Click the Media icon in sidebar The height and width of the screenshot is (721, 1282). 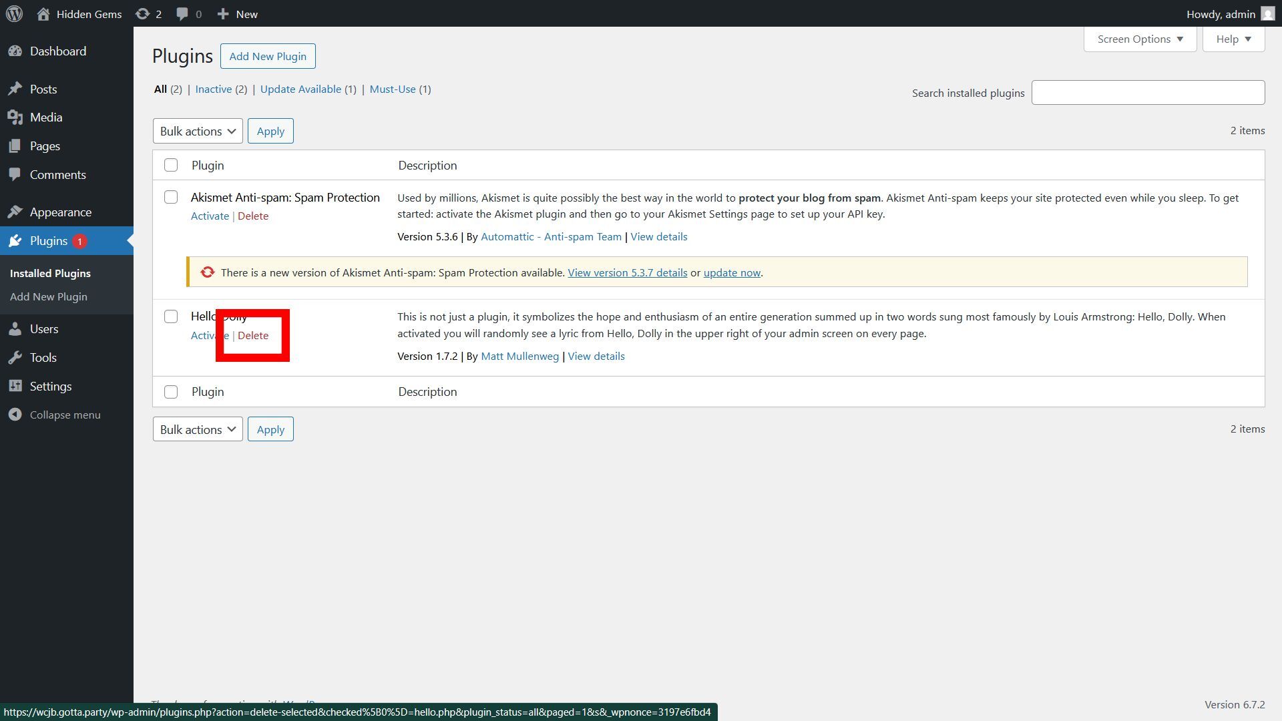tap(15, 117)
